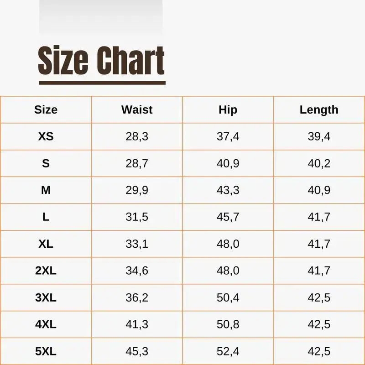Click hip value 43,3 for size M
This screenshot has height=365, width=365.
(228, 190)
